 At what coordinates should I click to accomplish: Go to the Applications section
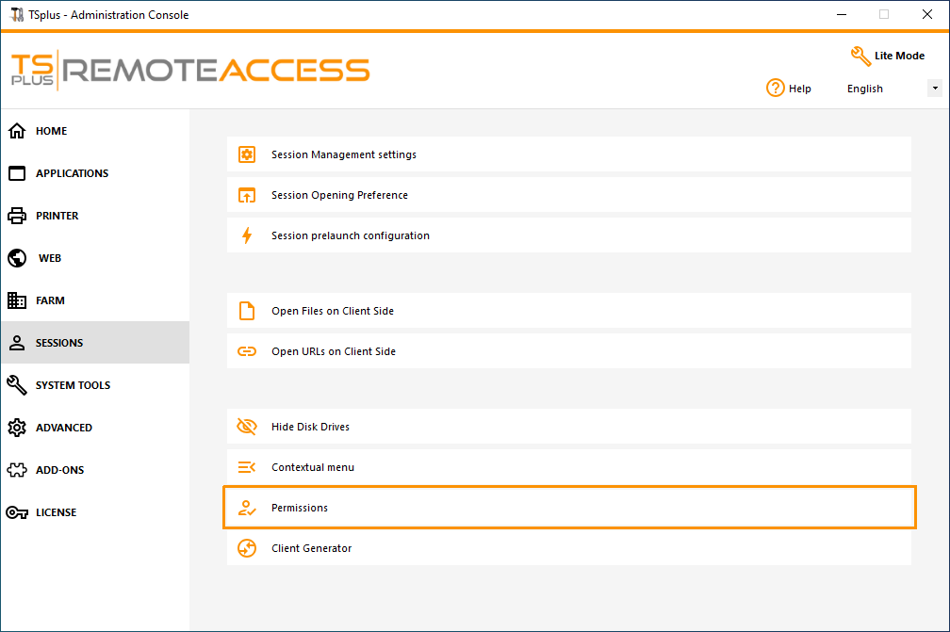[72, 173]
